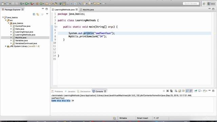
Task: Toggle Show Console on Standard Out Changes
Action: tap(187, 91)
